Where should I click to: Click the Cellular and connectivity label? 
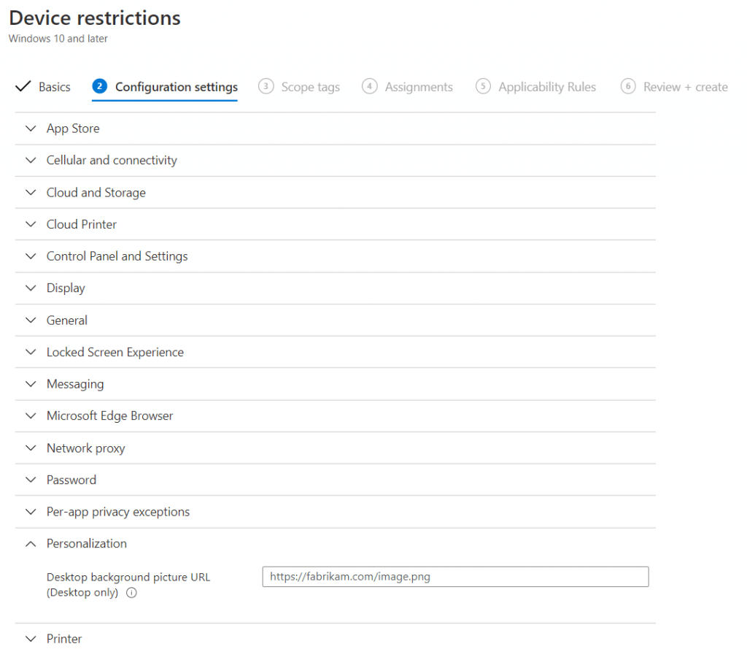[x=112, y=160]
